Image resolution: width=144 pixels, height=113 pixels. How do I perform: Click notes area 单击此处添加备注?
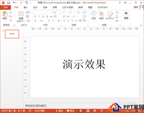pos(36,106)
